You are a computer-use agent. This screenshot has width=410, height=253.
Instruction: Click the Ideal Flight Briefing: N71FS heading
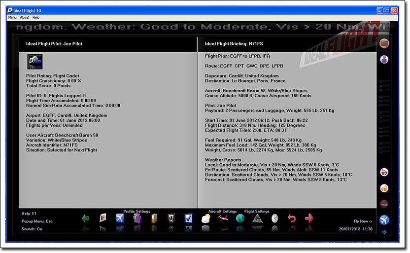pyautogui.click(x=234, y=44)
